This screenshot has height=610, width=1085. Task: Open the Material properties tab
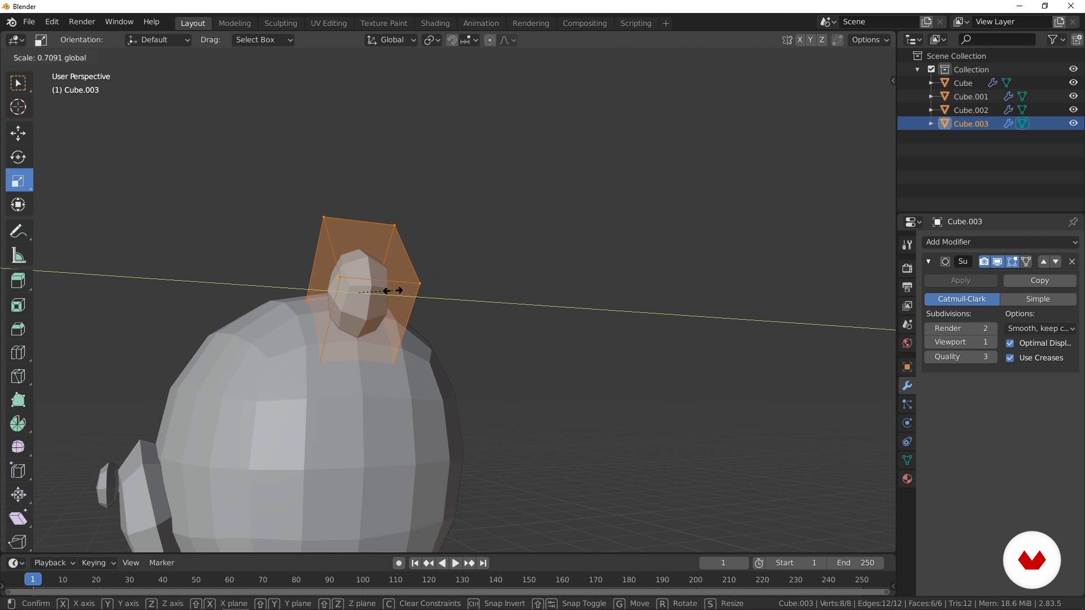tap(907, 479)
